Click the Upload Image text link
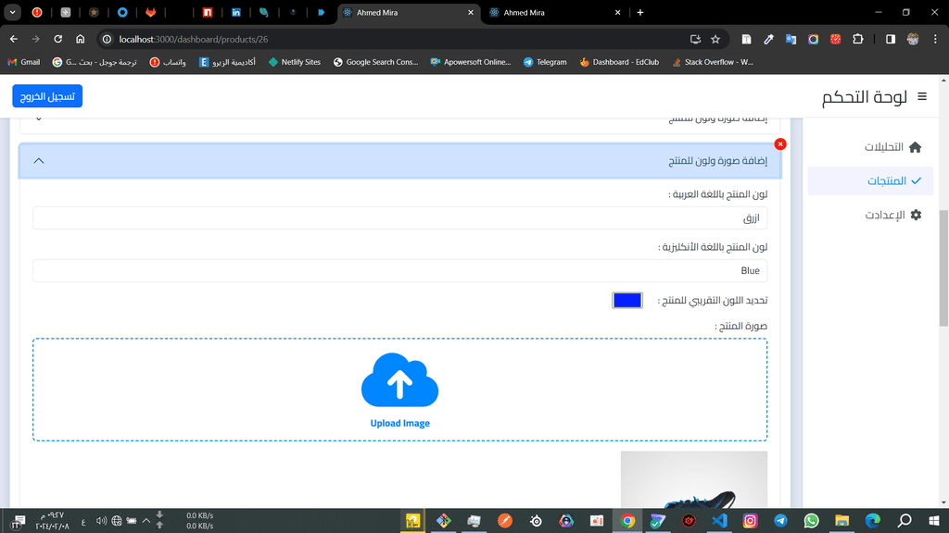Screen dimensions: 949x533 [400, 423]
